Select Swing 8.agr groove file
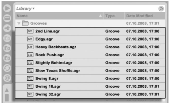 (90, 79)
